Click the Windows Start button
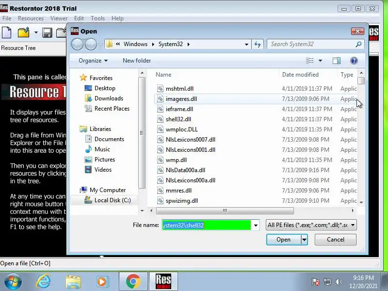The height and width of the screenshot is (291, 388). [x=13, y=282]
